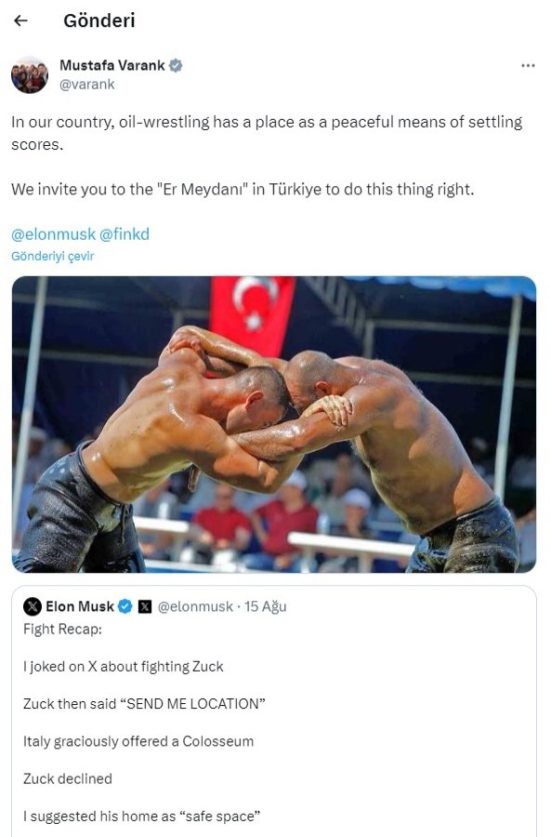
Task: Click the @elonmusk handle in the quoted post
Action: tap(195, 606)
